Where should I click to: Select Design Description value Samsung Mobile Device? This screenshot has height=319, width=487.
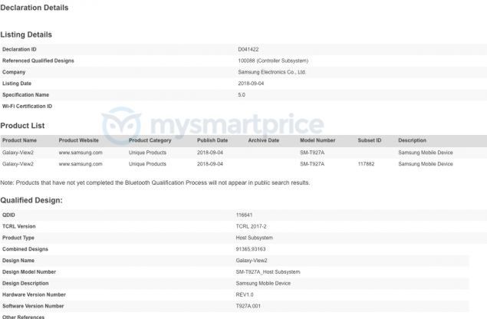coord(263,283)
